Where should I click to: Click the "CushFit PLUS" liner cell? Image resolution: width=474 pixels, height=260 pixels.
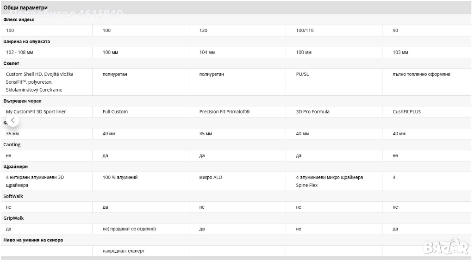[406, 112]
